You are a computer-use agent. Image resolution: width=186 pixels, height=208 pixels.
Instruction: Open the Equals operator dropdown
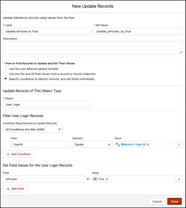pos(92,144)
